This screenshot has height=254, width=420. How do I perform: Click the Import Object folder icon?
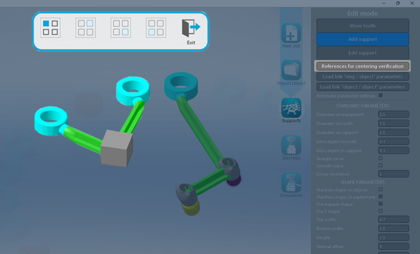291,70
